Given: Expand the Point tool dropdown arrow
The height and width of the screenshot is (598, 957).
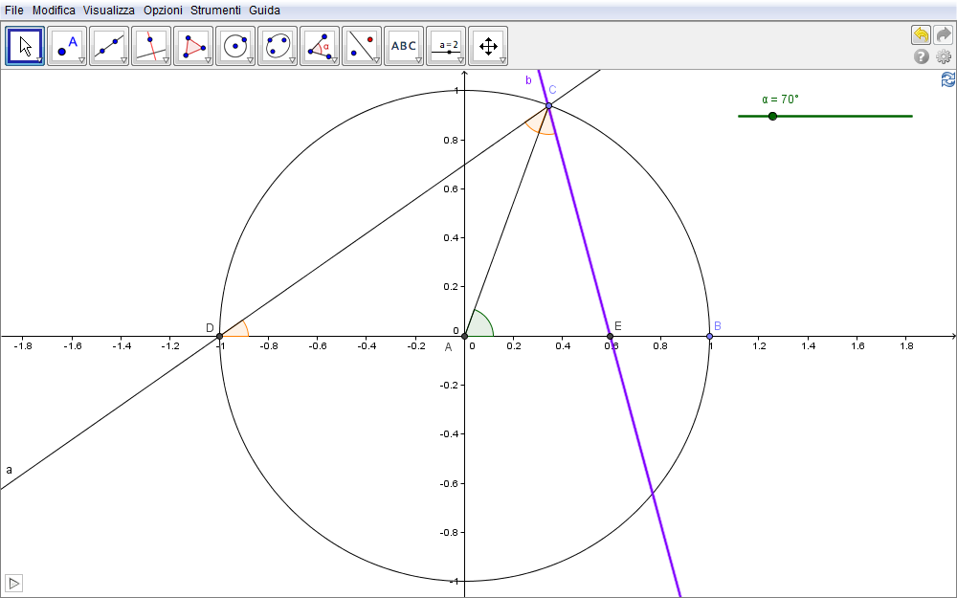Looking at the screenshot, I should click(x=81, y=60).
